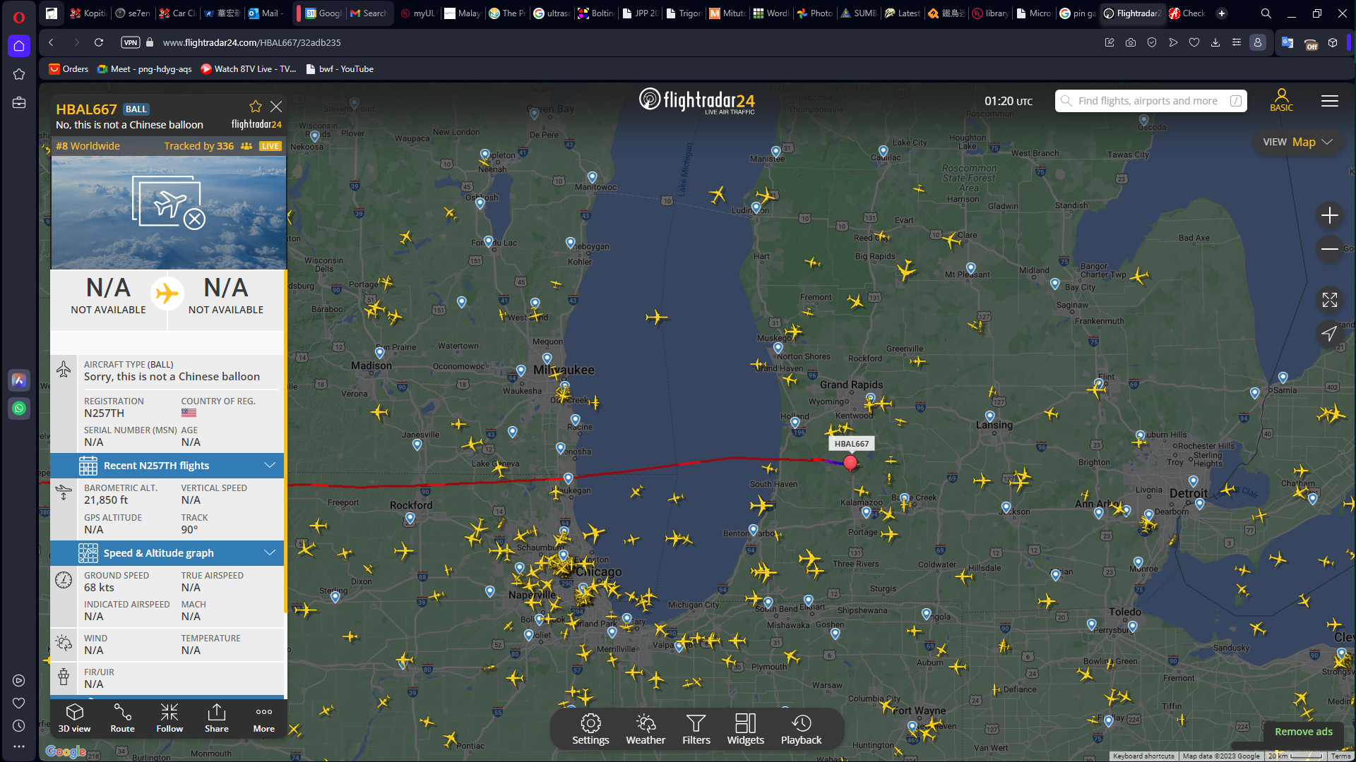The height and width of the screenshot is (762, 1356).
Task: Open map Terms link
Action: 1341,756
